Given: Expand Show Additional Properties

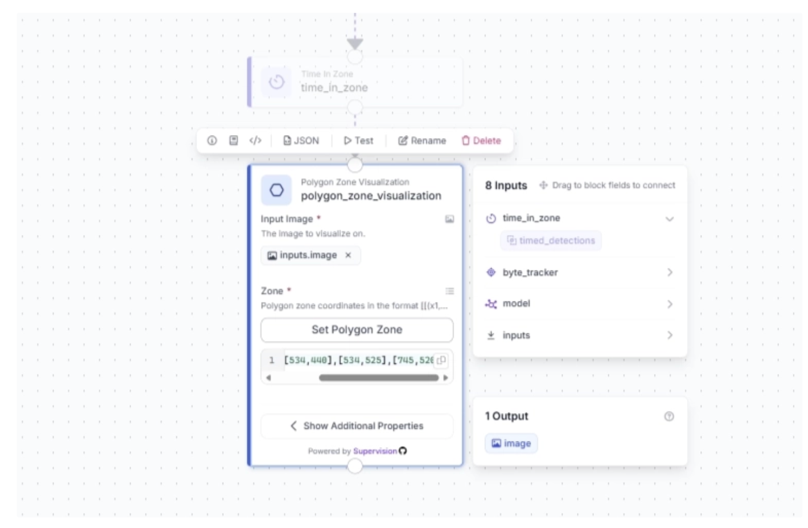Looking at the screenshot, I should (x=357, y=426).
